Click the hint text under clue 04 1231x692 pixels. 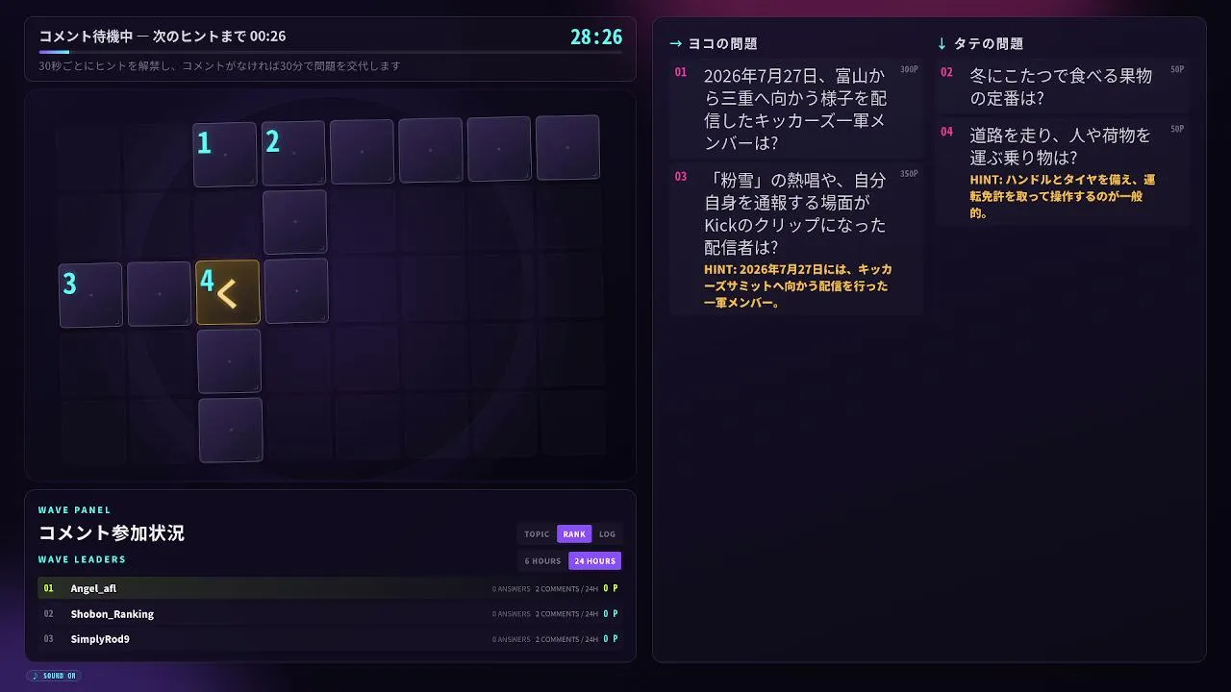point(1063,196)
